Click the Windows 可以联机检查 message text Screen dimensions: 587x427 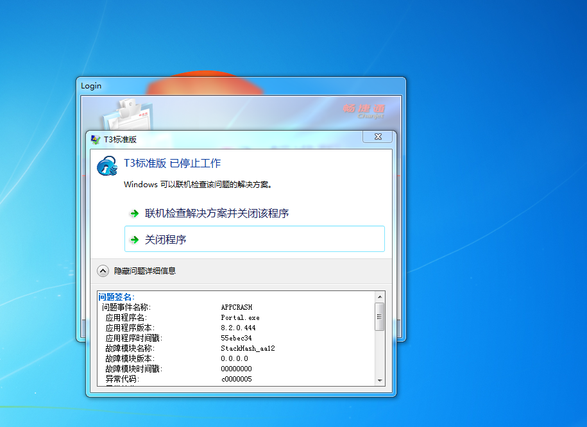(x=198, y=185)
